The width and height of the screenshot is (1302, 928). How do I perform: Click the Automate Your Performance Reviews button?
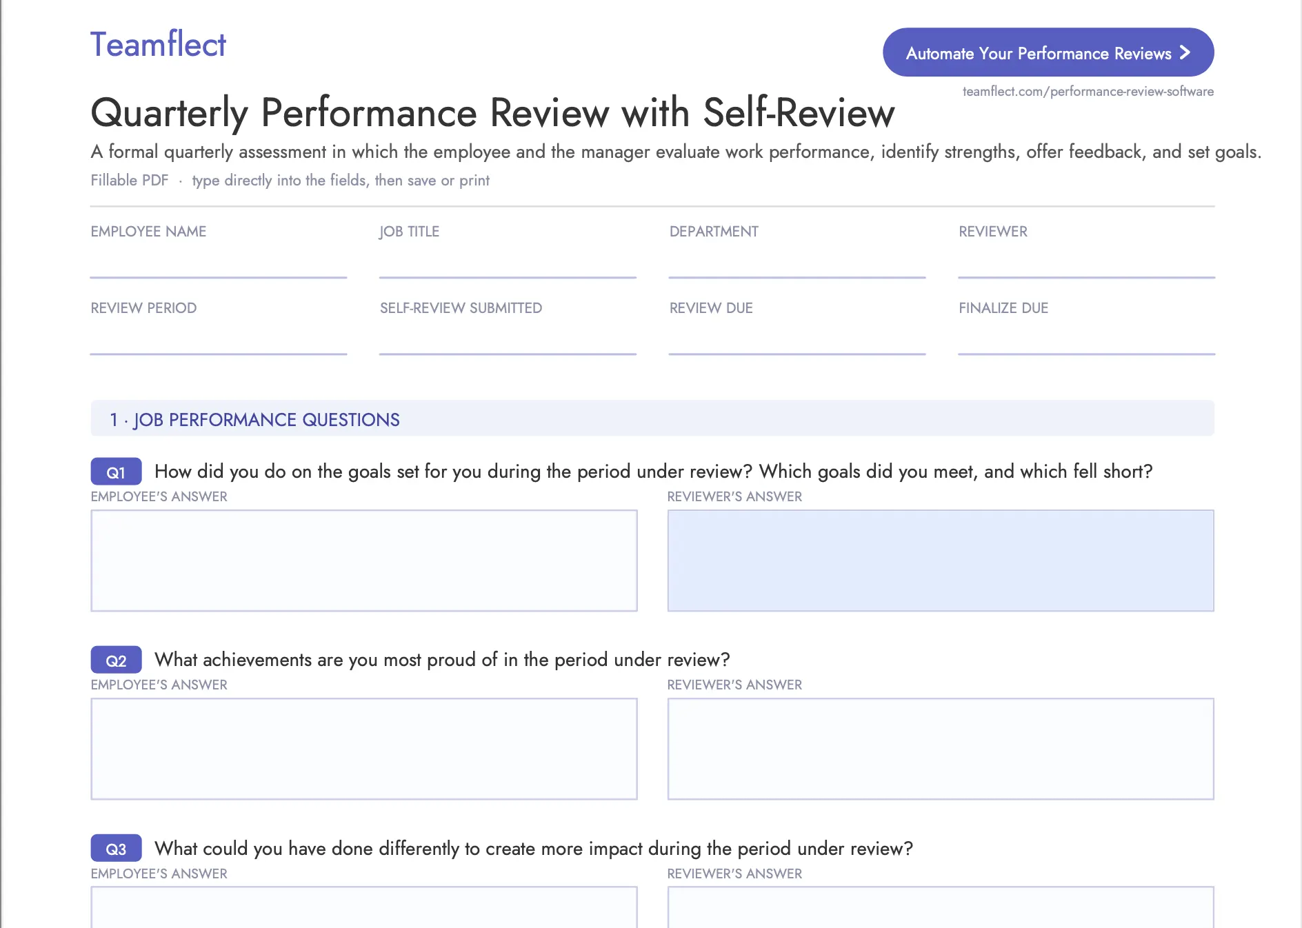1048,52
